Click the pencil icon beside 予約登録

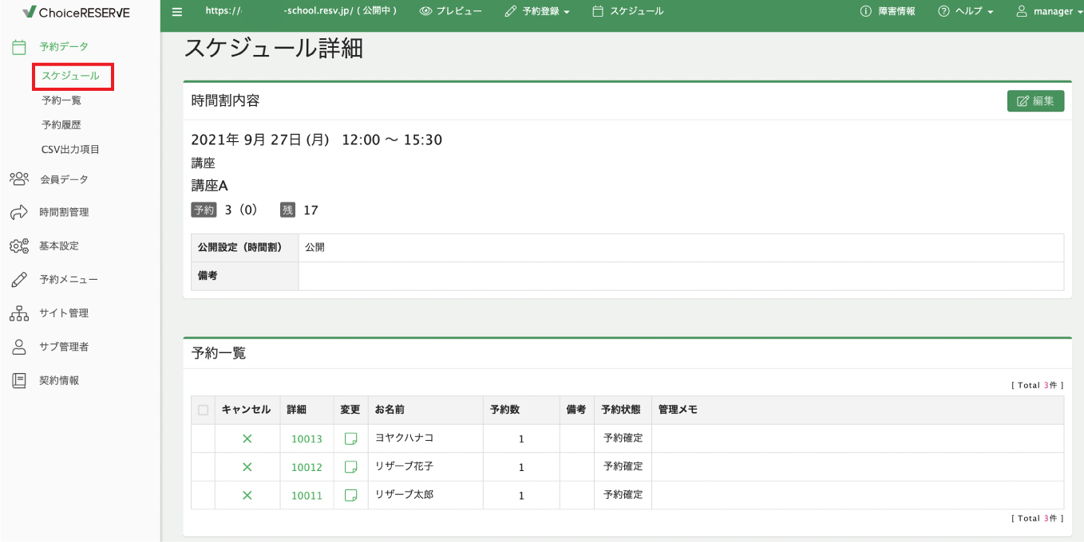(511, 12)
